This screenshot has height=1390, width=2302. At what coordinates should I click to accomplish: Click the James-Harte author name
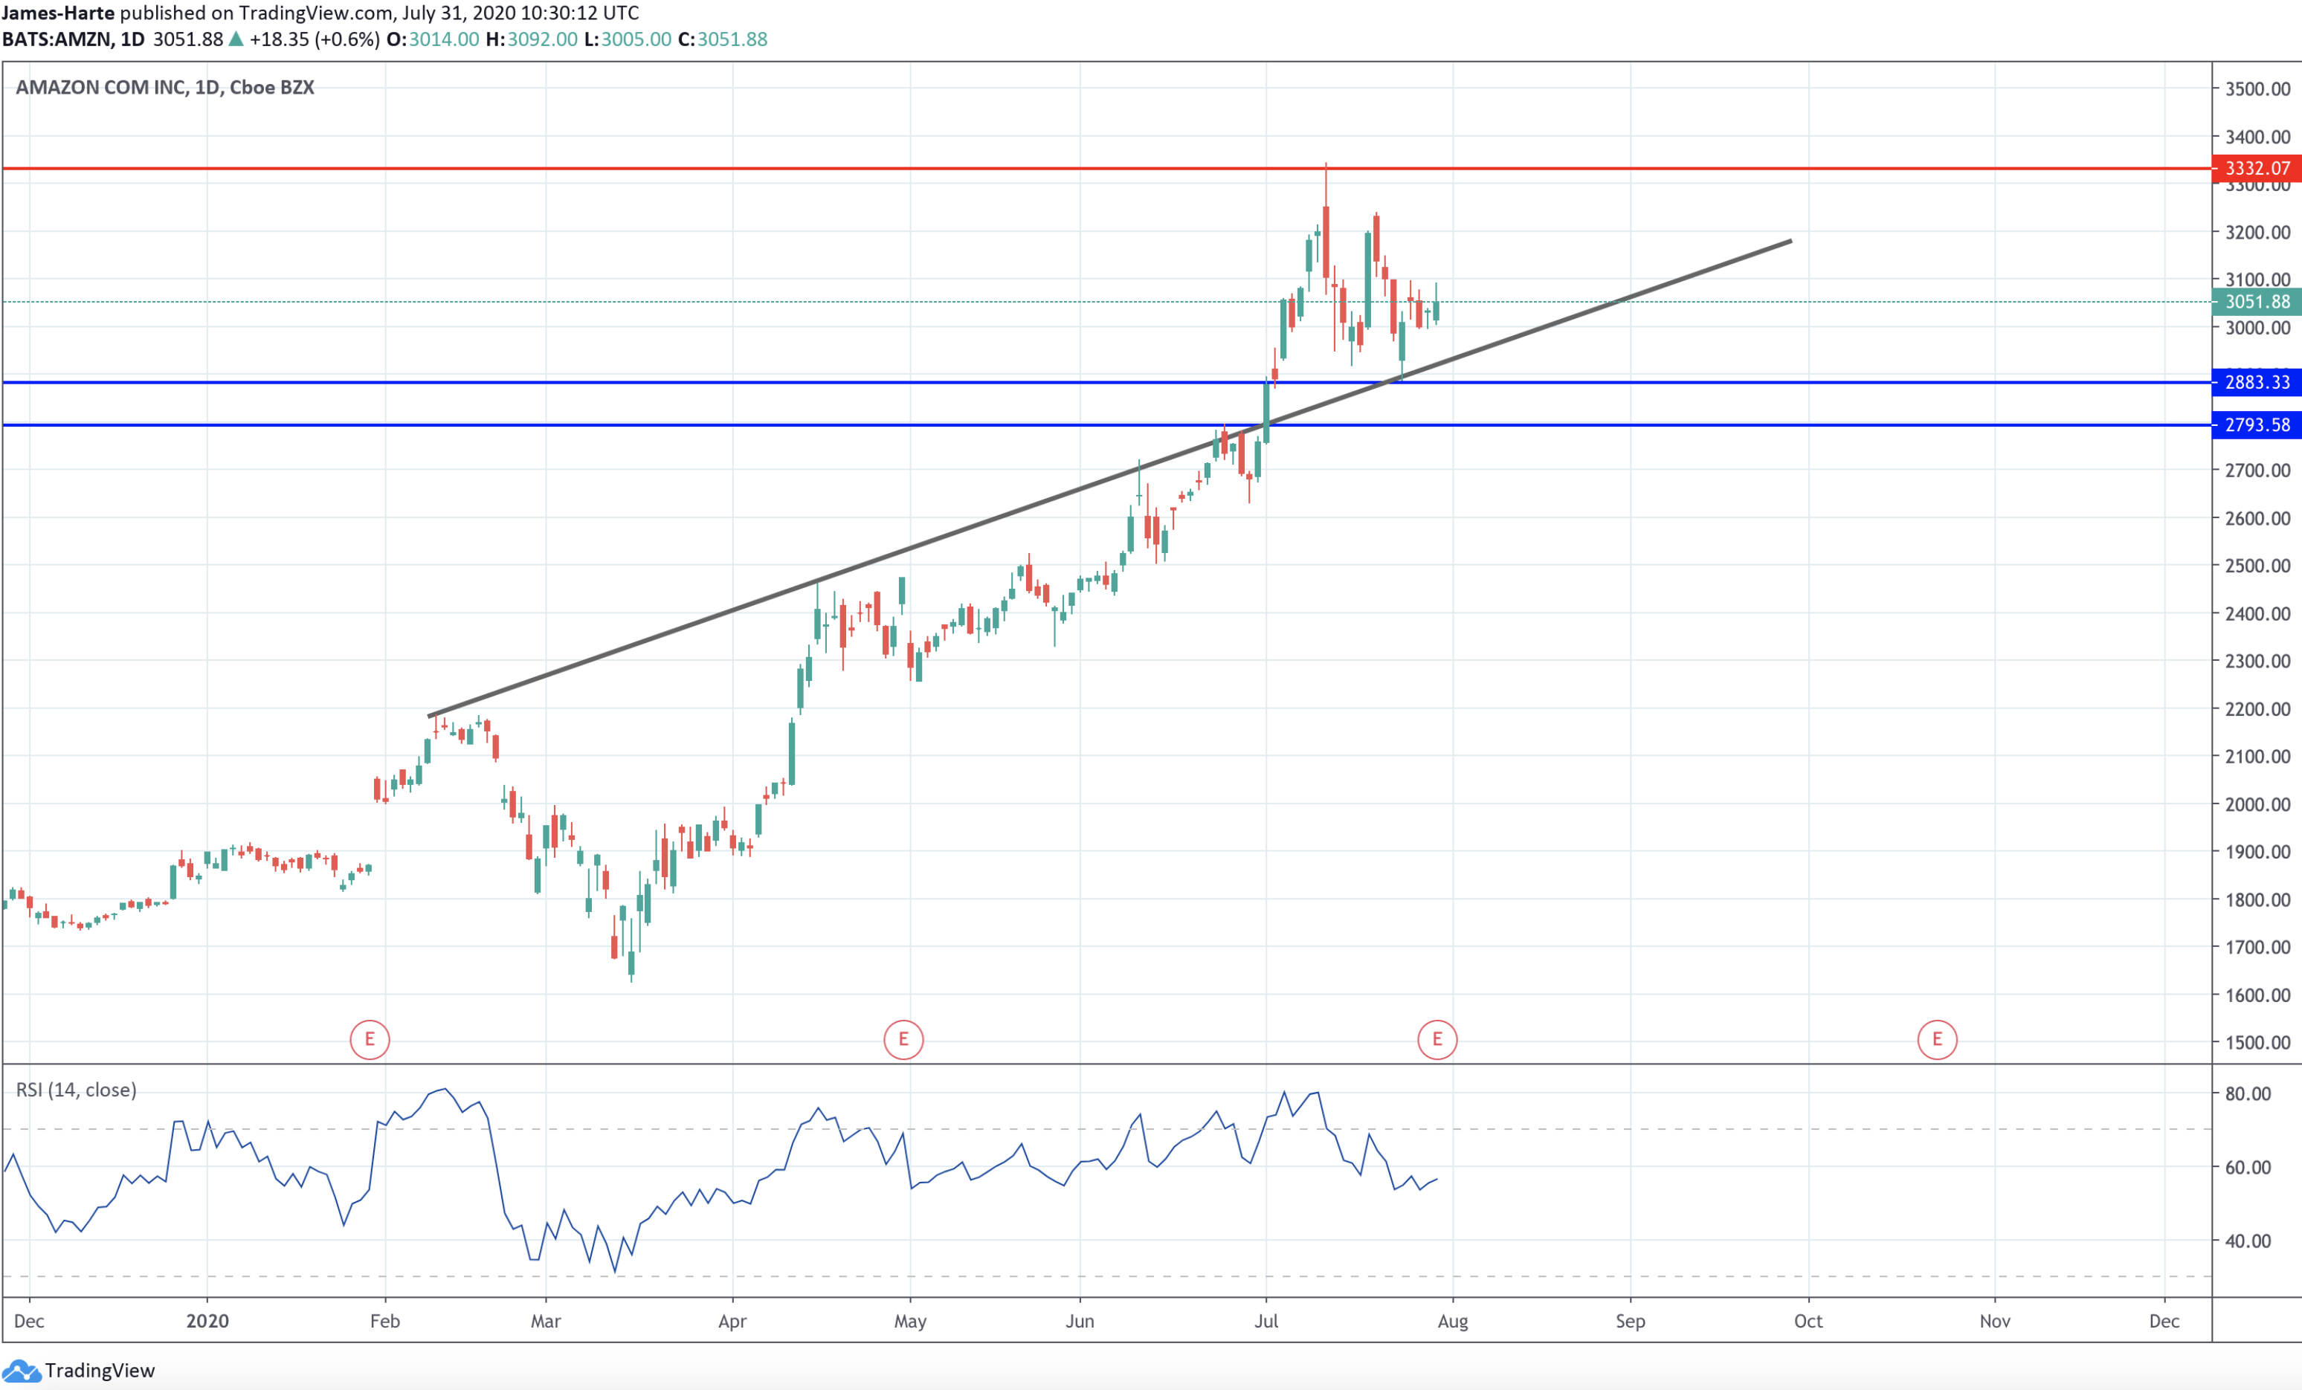coord(58,13)
